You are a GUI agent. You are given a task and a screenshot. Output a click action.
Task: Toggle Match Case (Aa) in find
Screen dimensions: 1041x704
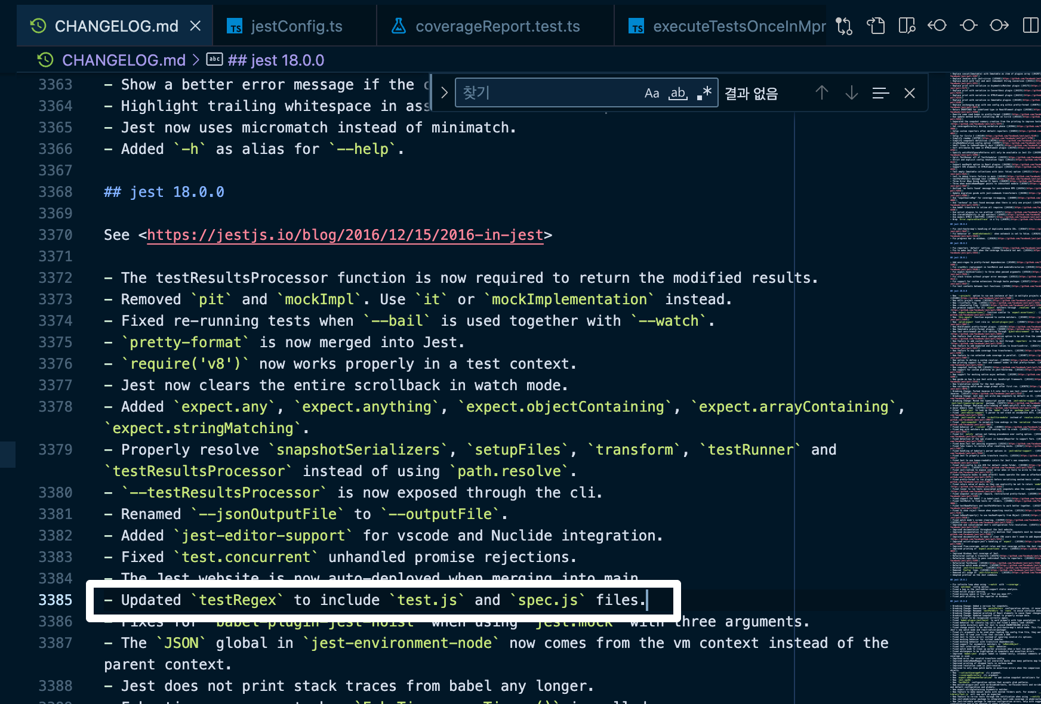coord(652,93)
